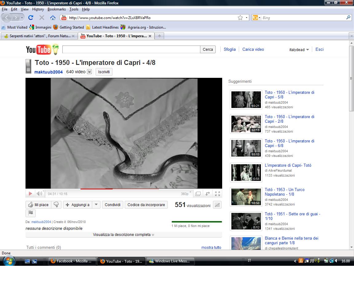Expand Visualizza la descrizione completa
The image size is (354, 295).
[124, 235]
